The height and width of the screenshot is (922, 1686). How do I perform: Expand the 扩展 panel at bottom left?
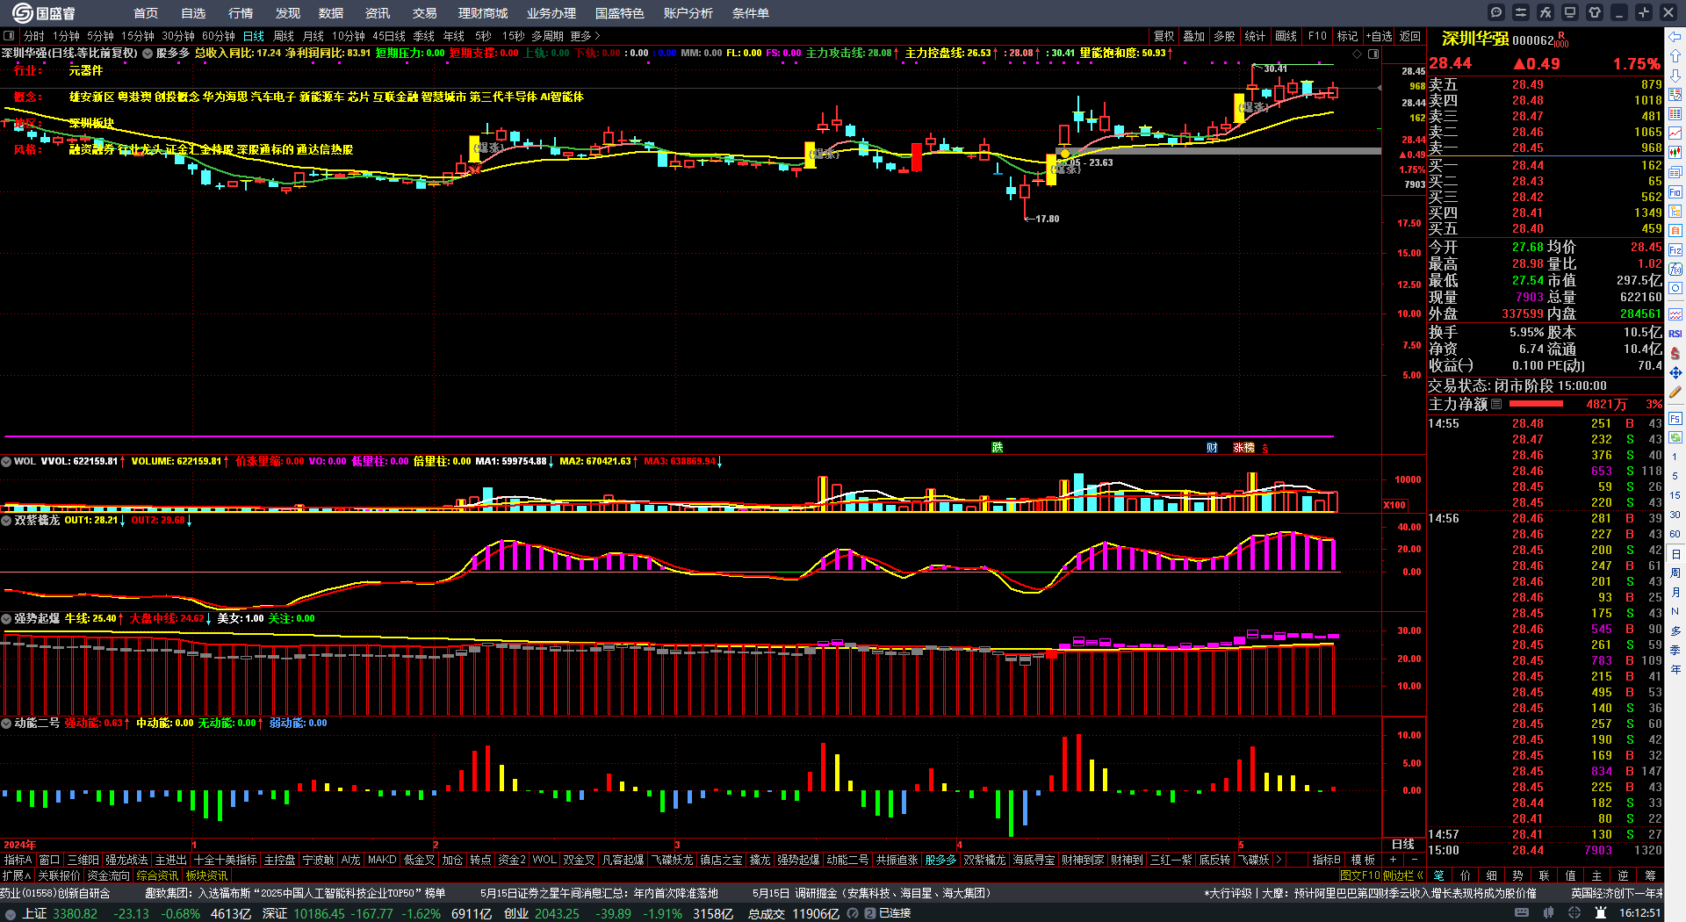(17, 875)
